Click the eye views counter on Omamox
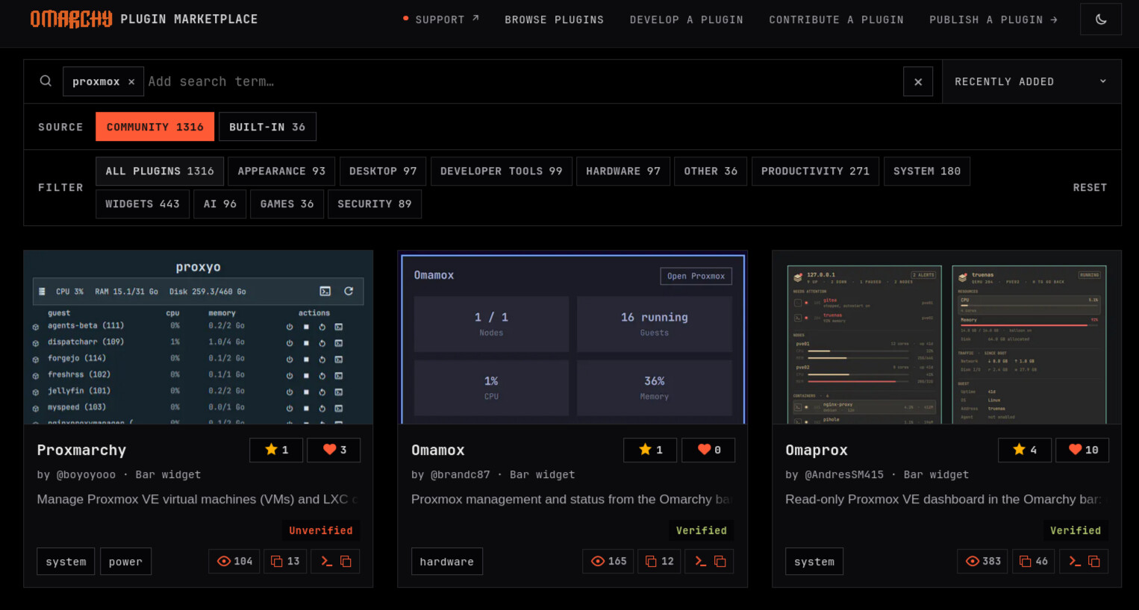Screen dimensions: 1139x610 tap(608, 561)
